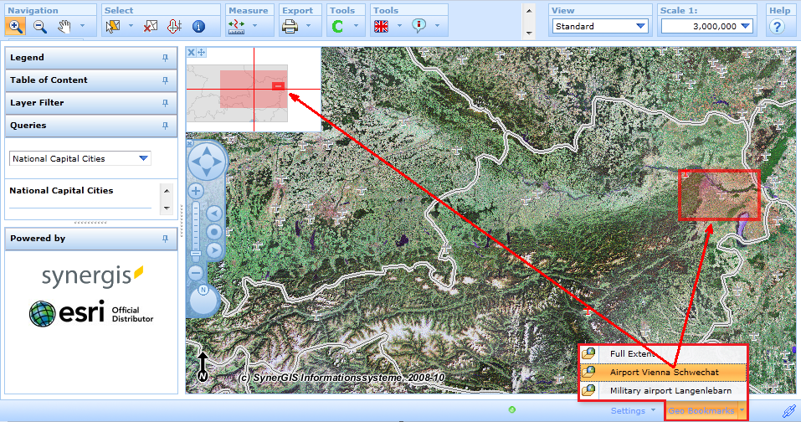Open the Scale 3,000,000 combo box
The width and height of the screenshot is (801, 422).
(x=707, y=26)
